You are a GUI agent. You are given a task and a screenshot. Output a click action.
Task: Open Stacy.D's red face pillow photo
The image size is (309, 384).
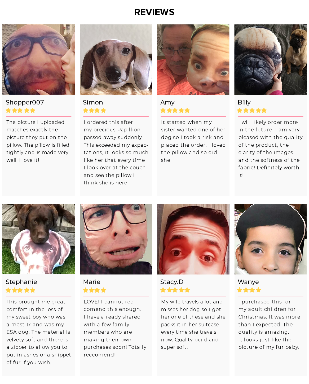193,239
